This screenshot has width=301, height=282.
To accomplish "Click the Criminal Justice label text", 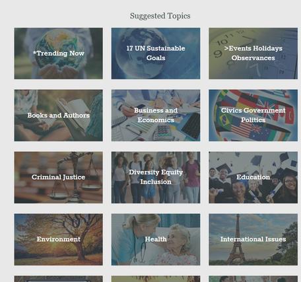I will pos(58,177).
